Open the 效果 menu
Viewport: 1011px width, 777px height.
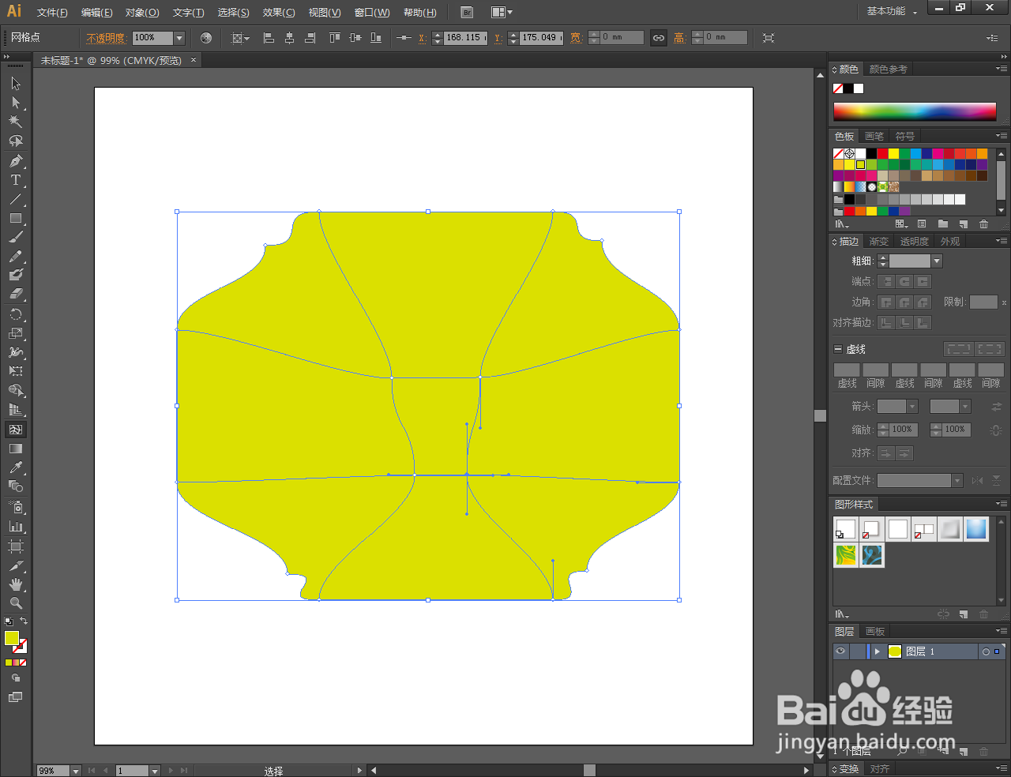tap(279, 12)
